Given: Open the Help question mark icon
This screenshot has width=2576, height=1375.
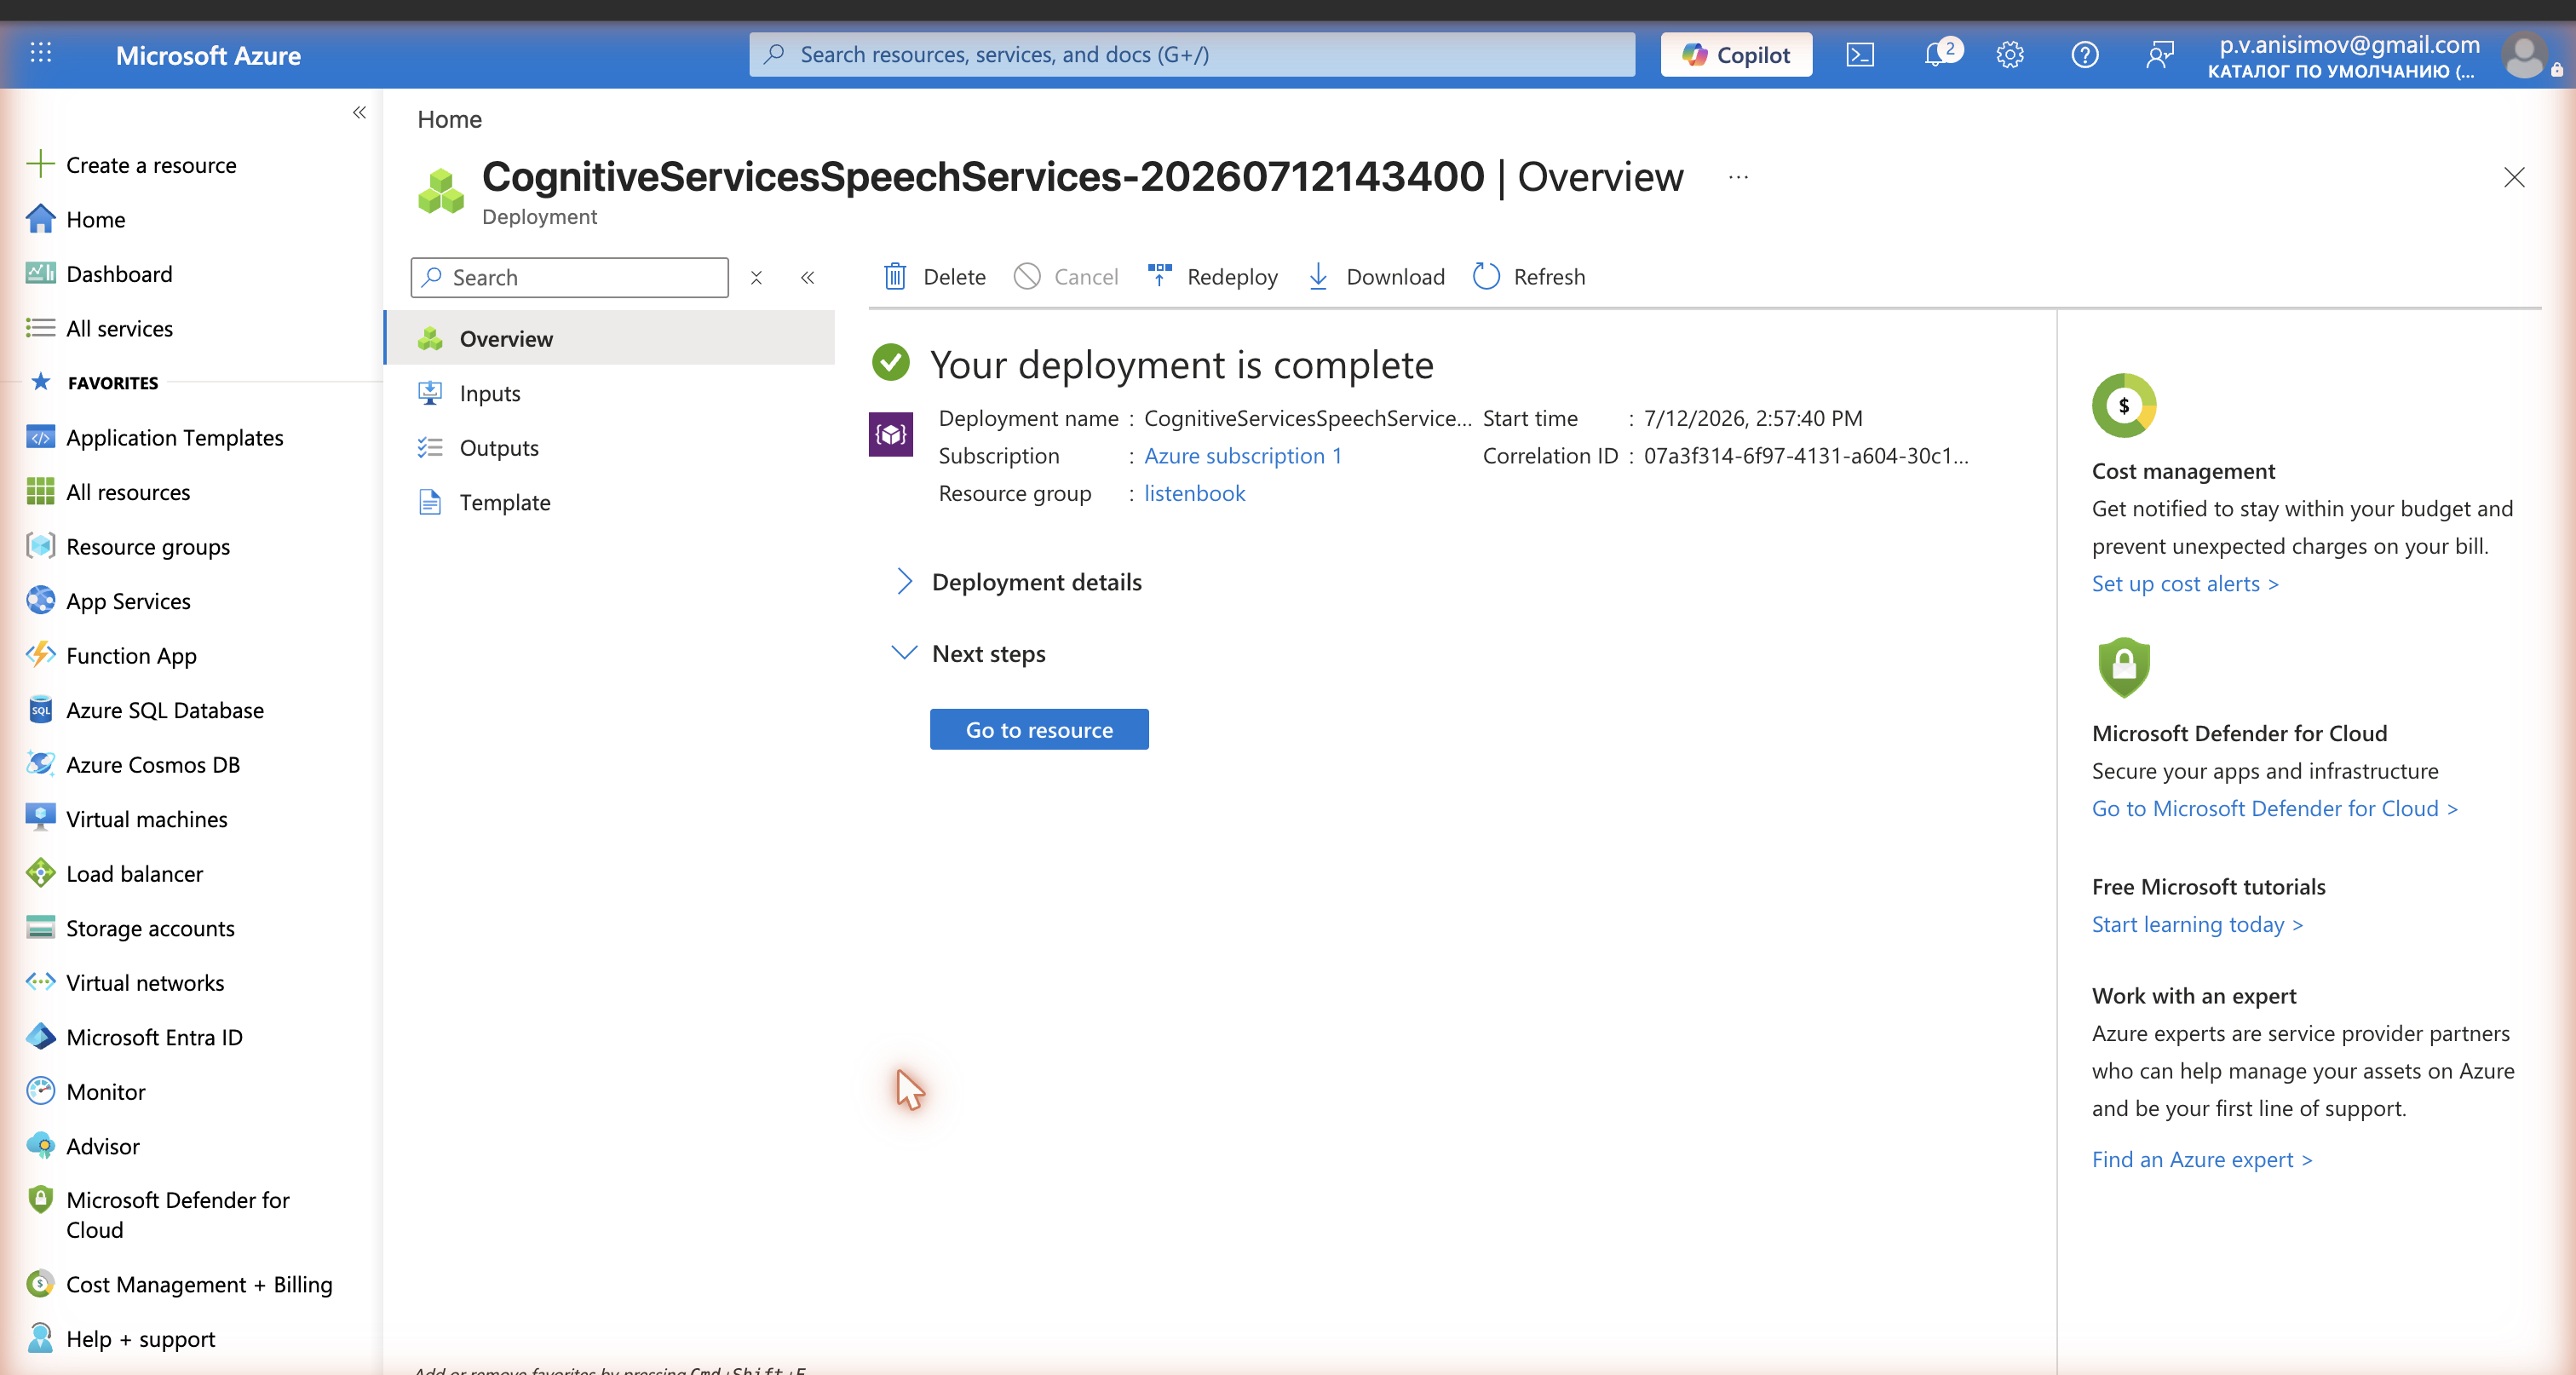Looking at the screenshot, I should pyautogui.click(x=2084, y=55).
